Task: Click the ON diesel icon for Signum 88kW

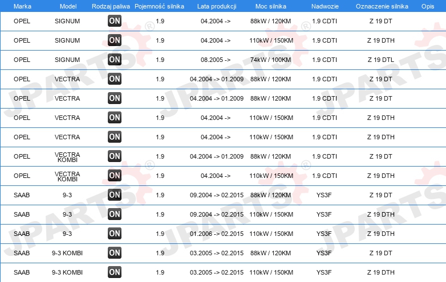Action: tap(115, 21)
